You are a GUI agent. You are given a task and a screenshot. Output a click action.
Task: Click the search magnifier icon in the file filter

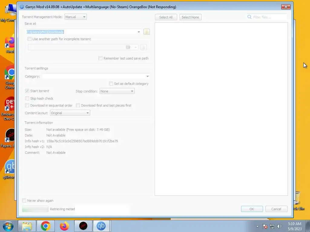(x=249, y=17)
